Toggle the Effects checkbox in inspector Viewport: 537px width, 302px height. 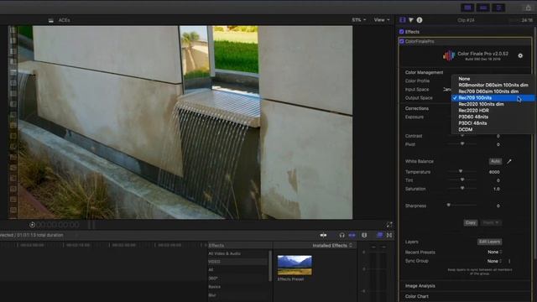[x=401, y=32]
